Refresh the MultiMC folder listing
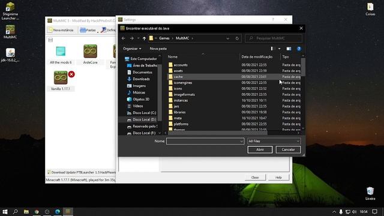Screen dimensions: 384x216 coord(237,38)
